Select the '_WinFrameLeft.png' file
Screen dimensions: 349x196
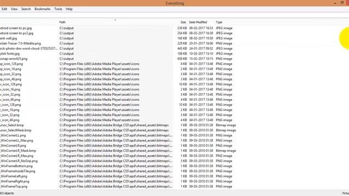coord(14,176)
